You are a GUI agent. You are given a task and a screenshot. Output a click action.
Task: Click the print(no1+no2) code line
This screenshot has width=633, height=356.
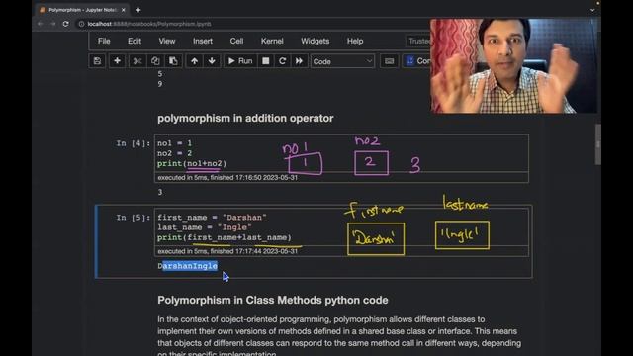(x=192, y=163)
